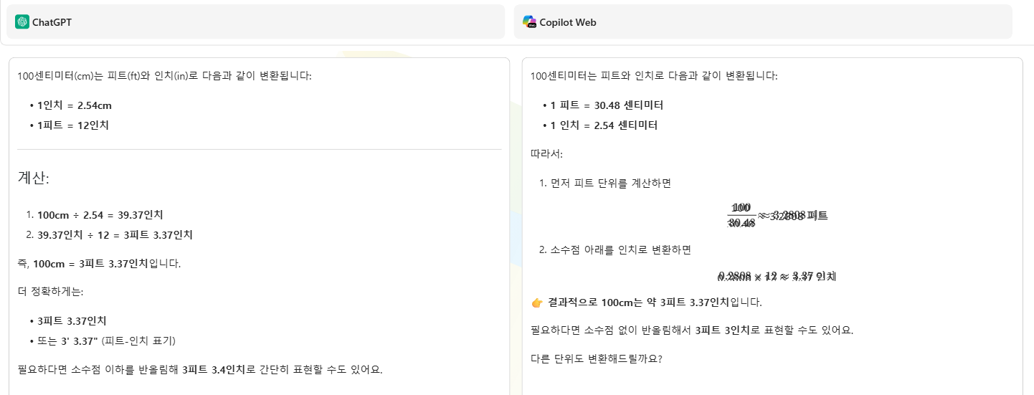Click the 0.2808 × 12 formula
1034x395 pixels.
coord(777,276)
